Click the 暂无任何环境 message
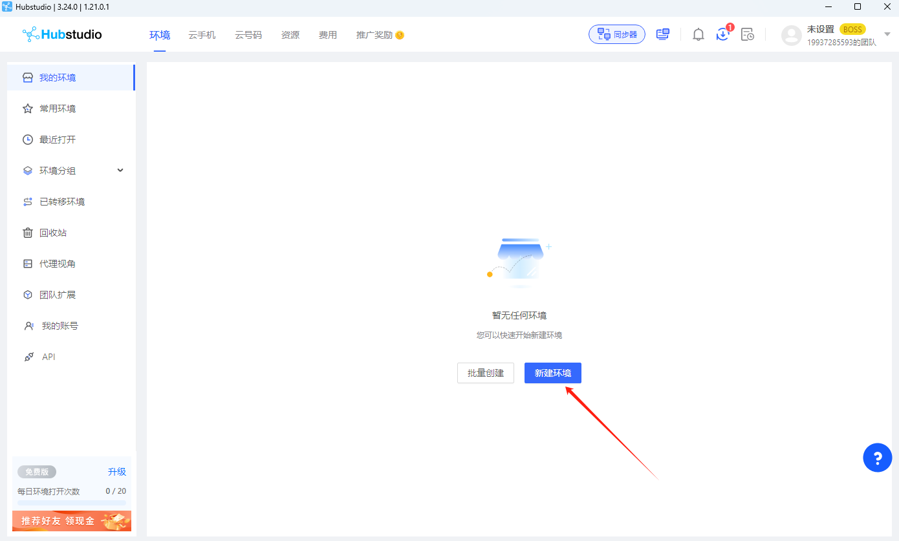 519,315
